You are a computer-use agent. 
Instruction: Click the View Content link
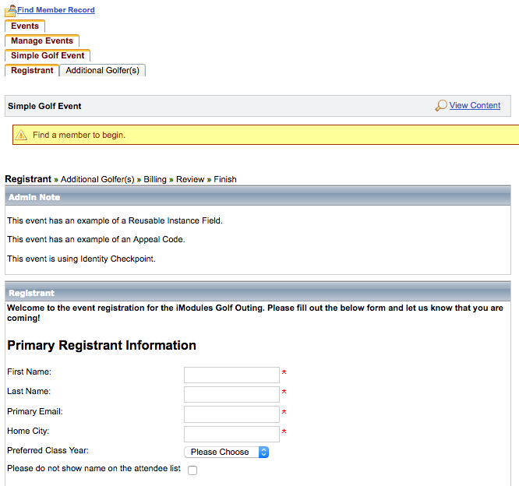475,106
